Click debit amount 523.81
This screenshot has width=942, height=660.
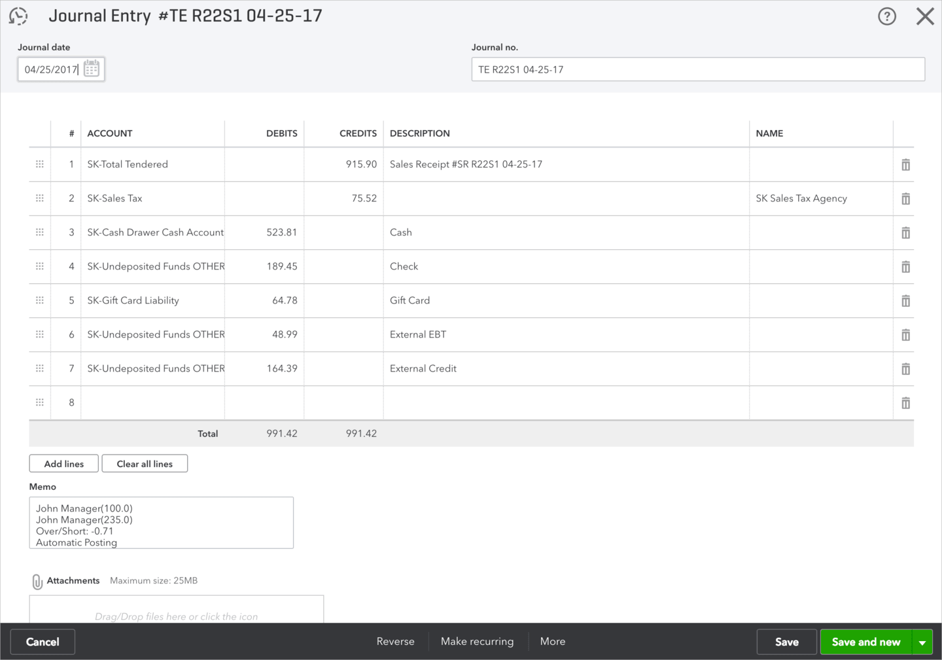[x=282, y=232]
